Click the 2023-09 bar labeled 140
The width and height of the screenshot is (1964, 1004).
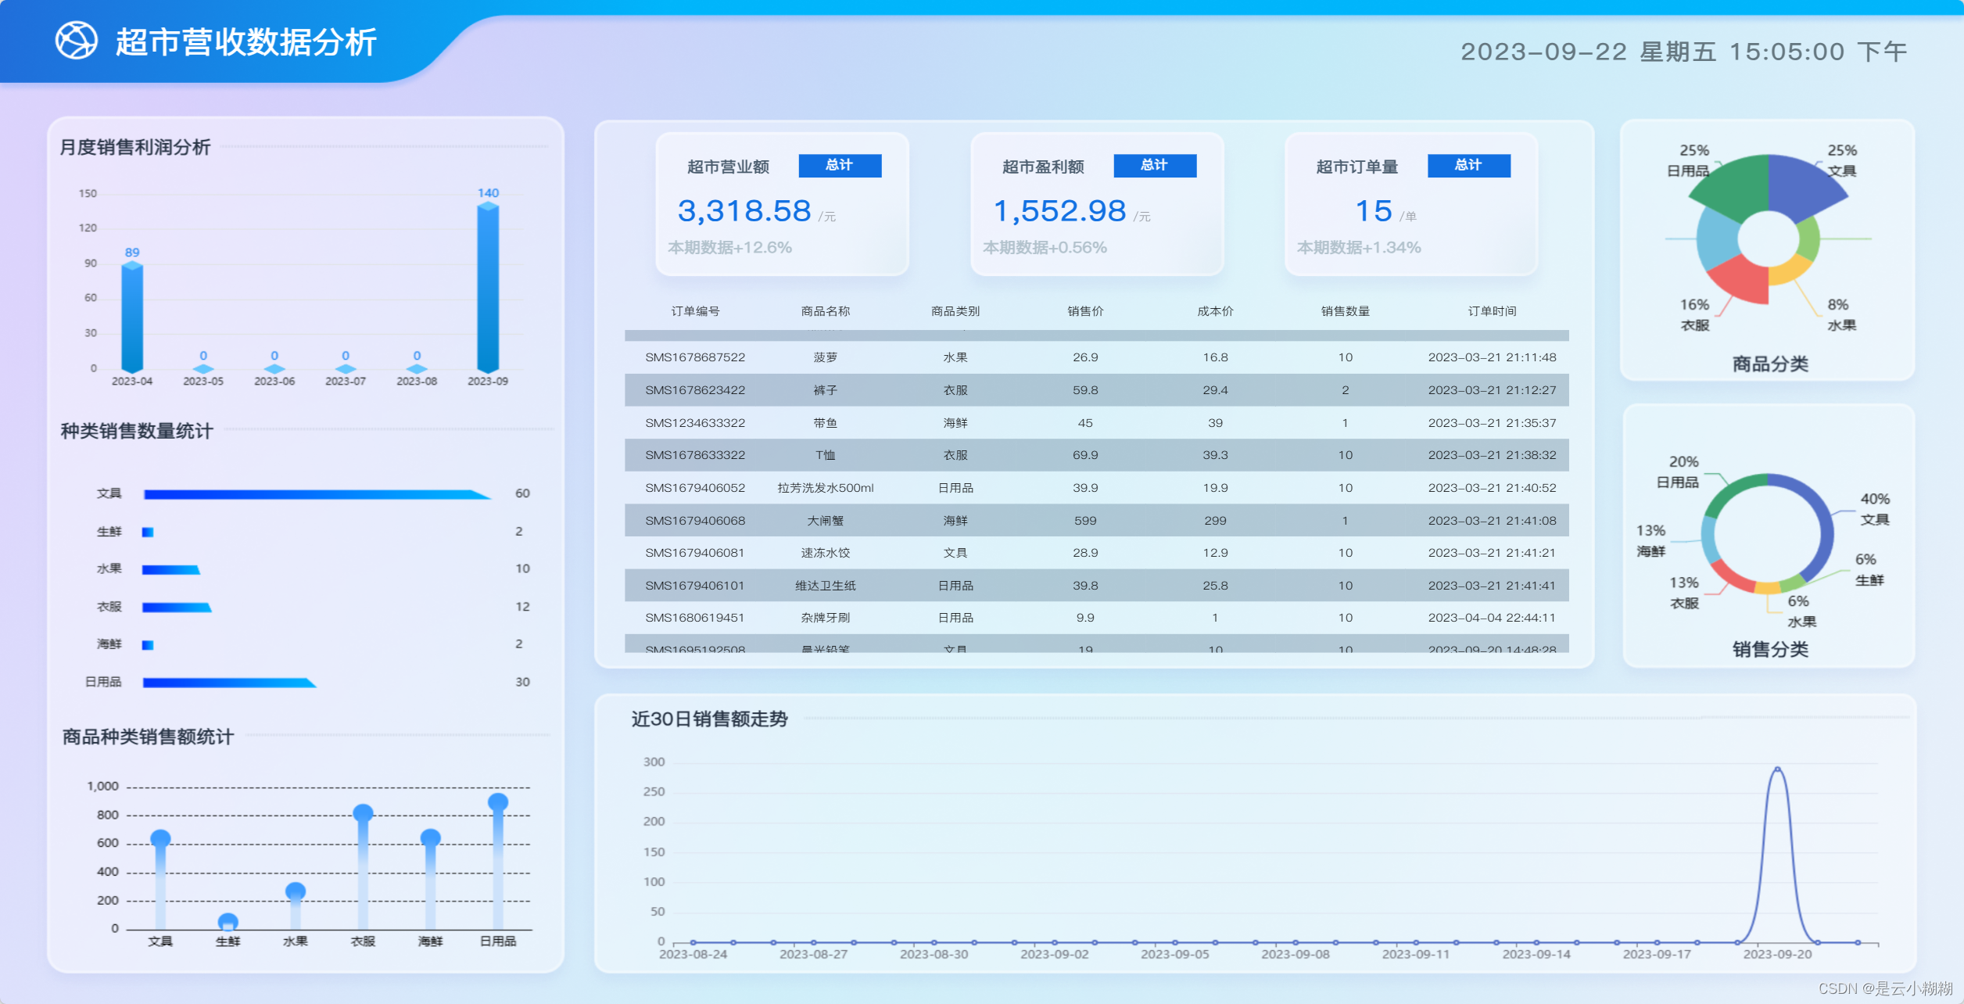(488, 288)
